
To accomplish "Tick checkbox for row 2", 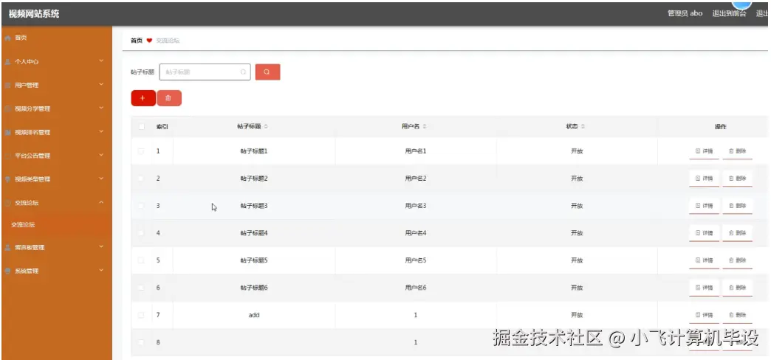I will (x=142, y=179).
